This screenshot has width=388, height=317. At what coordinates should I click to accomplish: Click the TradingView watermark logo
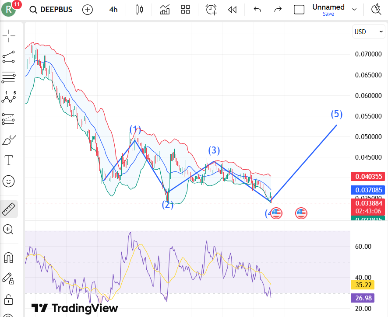click(x=40, y=308)
